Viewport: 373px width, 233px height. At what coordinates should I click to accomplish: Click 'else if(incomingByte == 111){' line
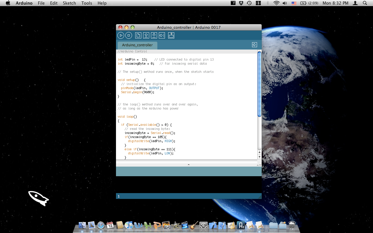[150, 149]
